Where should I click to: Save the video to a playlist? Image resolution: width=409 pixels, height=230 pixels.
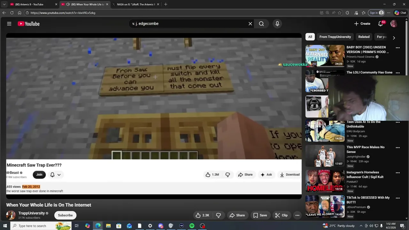[x=260, y=215]
